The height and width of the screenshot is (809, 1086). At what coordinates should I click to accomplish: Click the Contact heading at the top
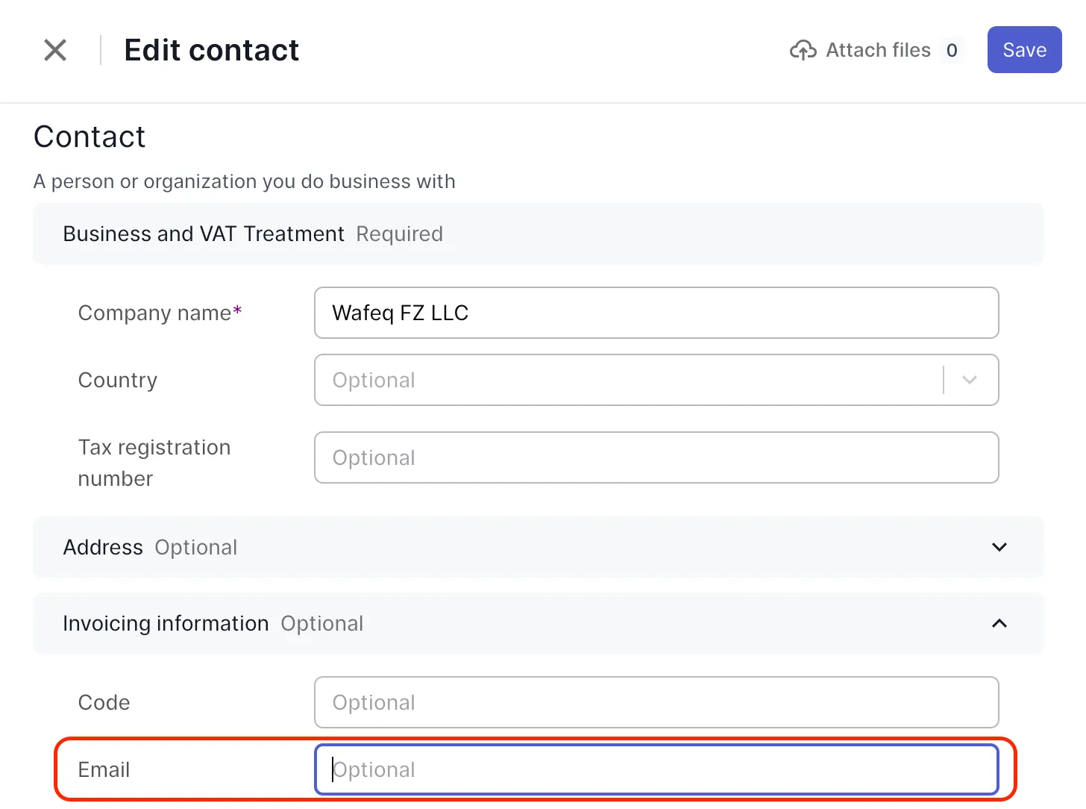tap(89, 137)
